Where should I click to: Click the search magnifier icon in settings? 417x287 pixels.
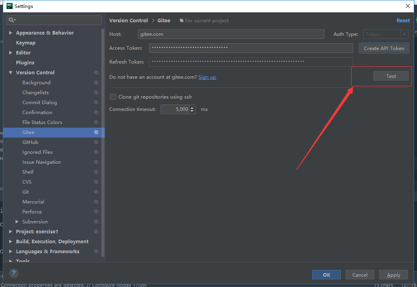pos(12,20)
